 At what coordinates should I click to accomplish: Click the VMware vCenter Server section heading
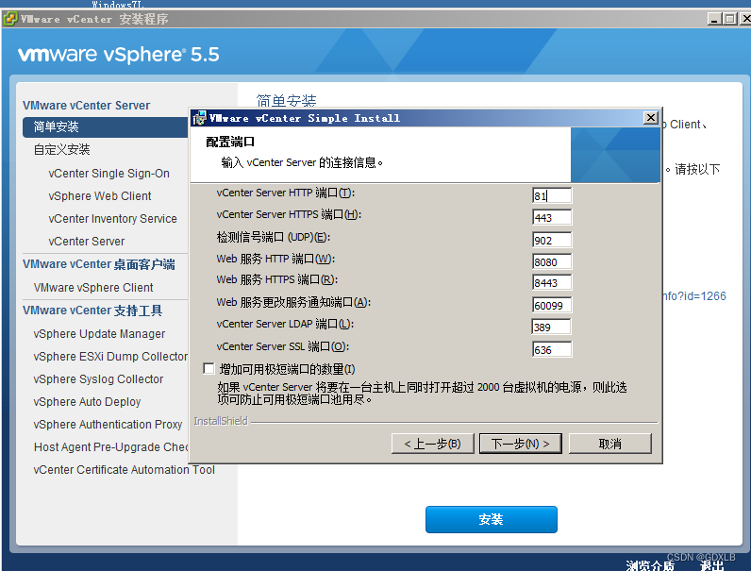tap(86, 106)
